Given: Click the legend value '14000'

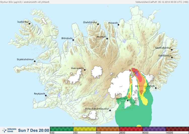Looking at the screenshot, I should (169, 133).
